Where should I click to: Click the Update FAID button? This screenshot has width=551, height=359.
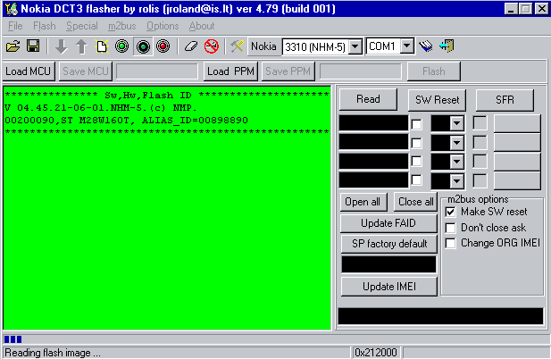point(388,223)
